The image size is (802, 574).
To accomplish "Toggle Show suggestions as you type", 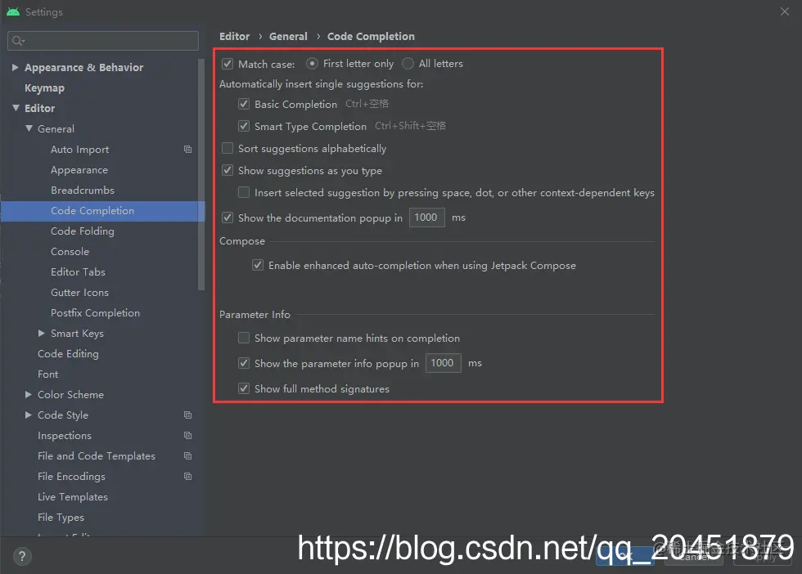I will click(228, 170).
